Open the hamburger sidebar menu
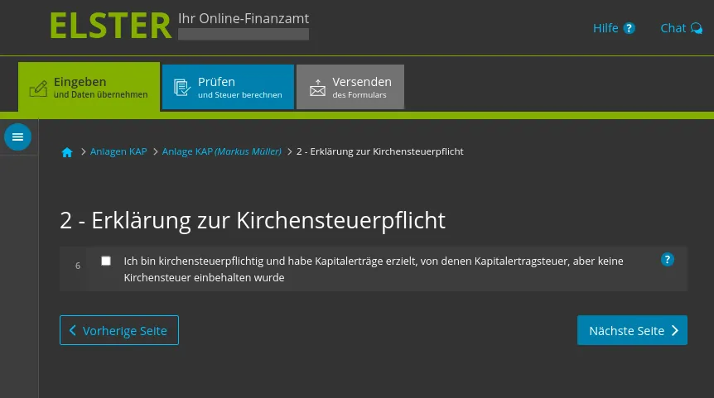Viewport: 714px width, 398px height. point(17,137)
